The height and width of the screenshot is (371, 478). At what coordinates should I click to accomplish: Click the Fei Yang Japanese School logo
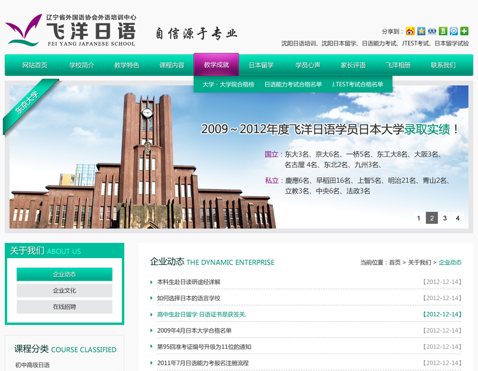[x=71, y=30]
